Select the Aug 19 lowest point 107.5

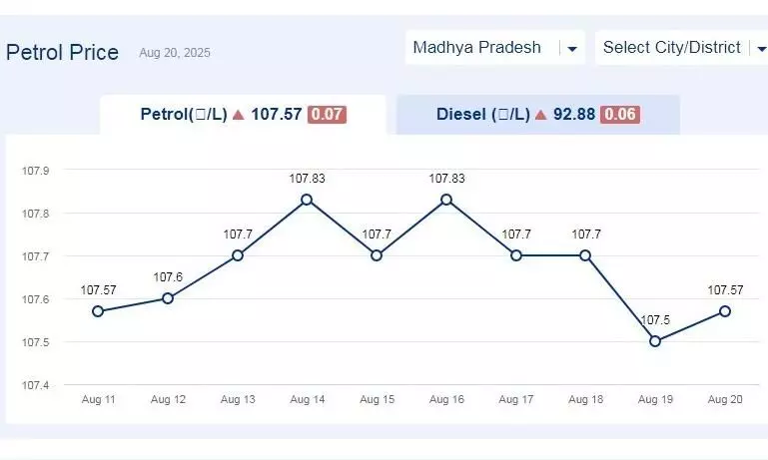click(655, 341)
